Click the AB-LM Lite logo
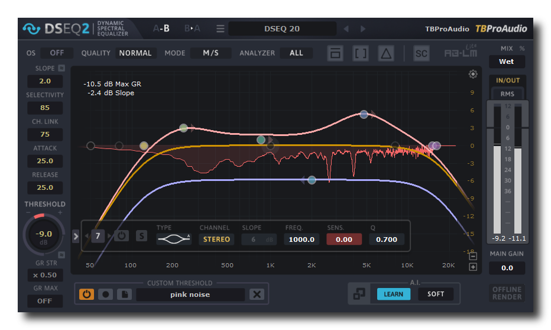This screenshot has height=330, width=551. (461, 51)
